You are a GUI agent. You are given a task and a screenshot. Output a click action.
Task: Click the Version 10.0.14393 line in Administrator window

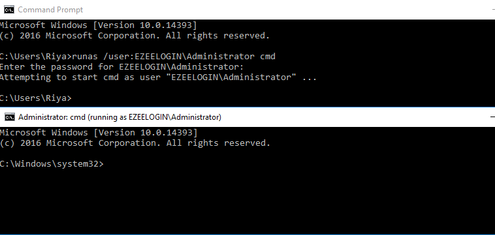pos(99,132)
